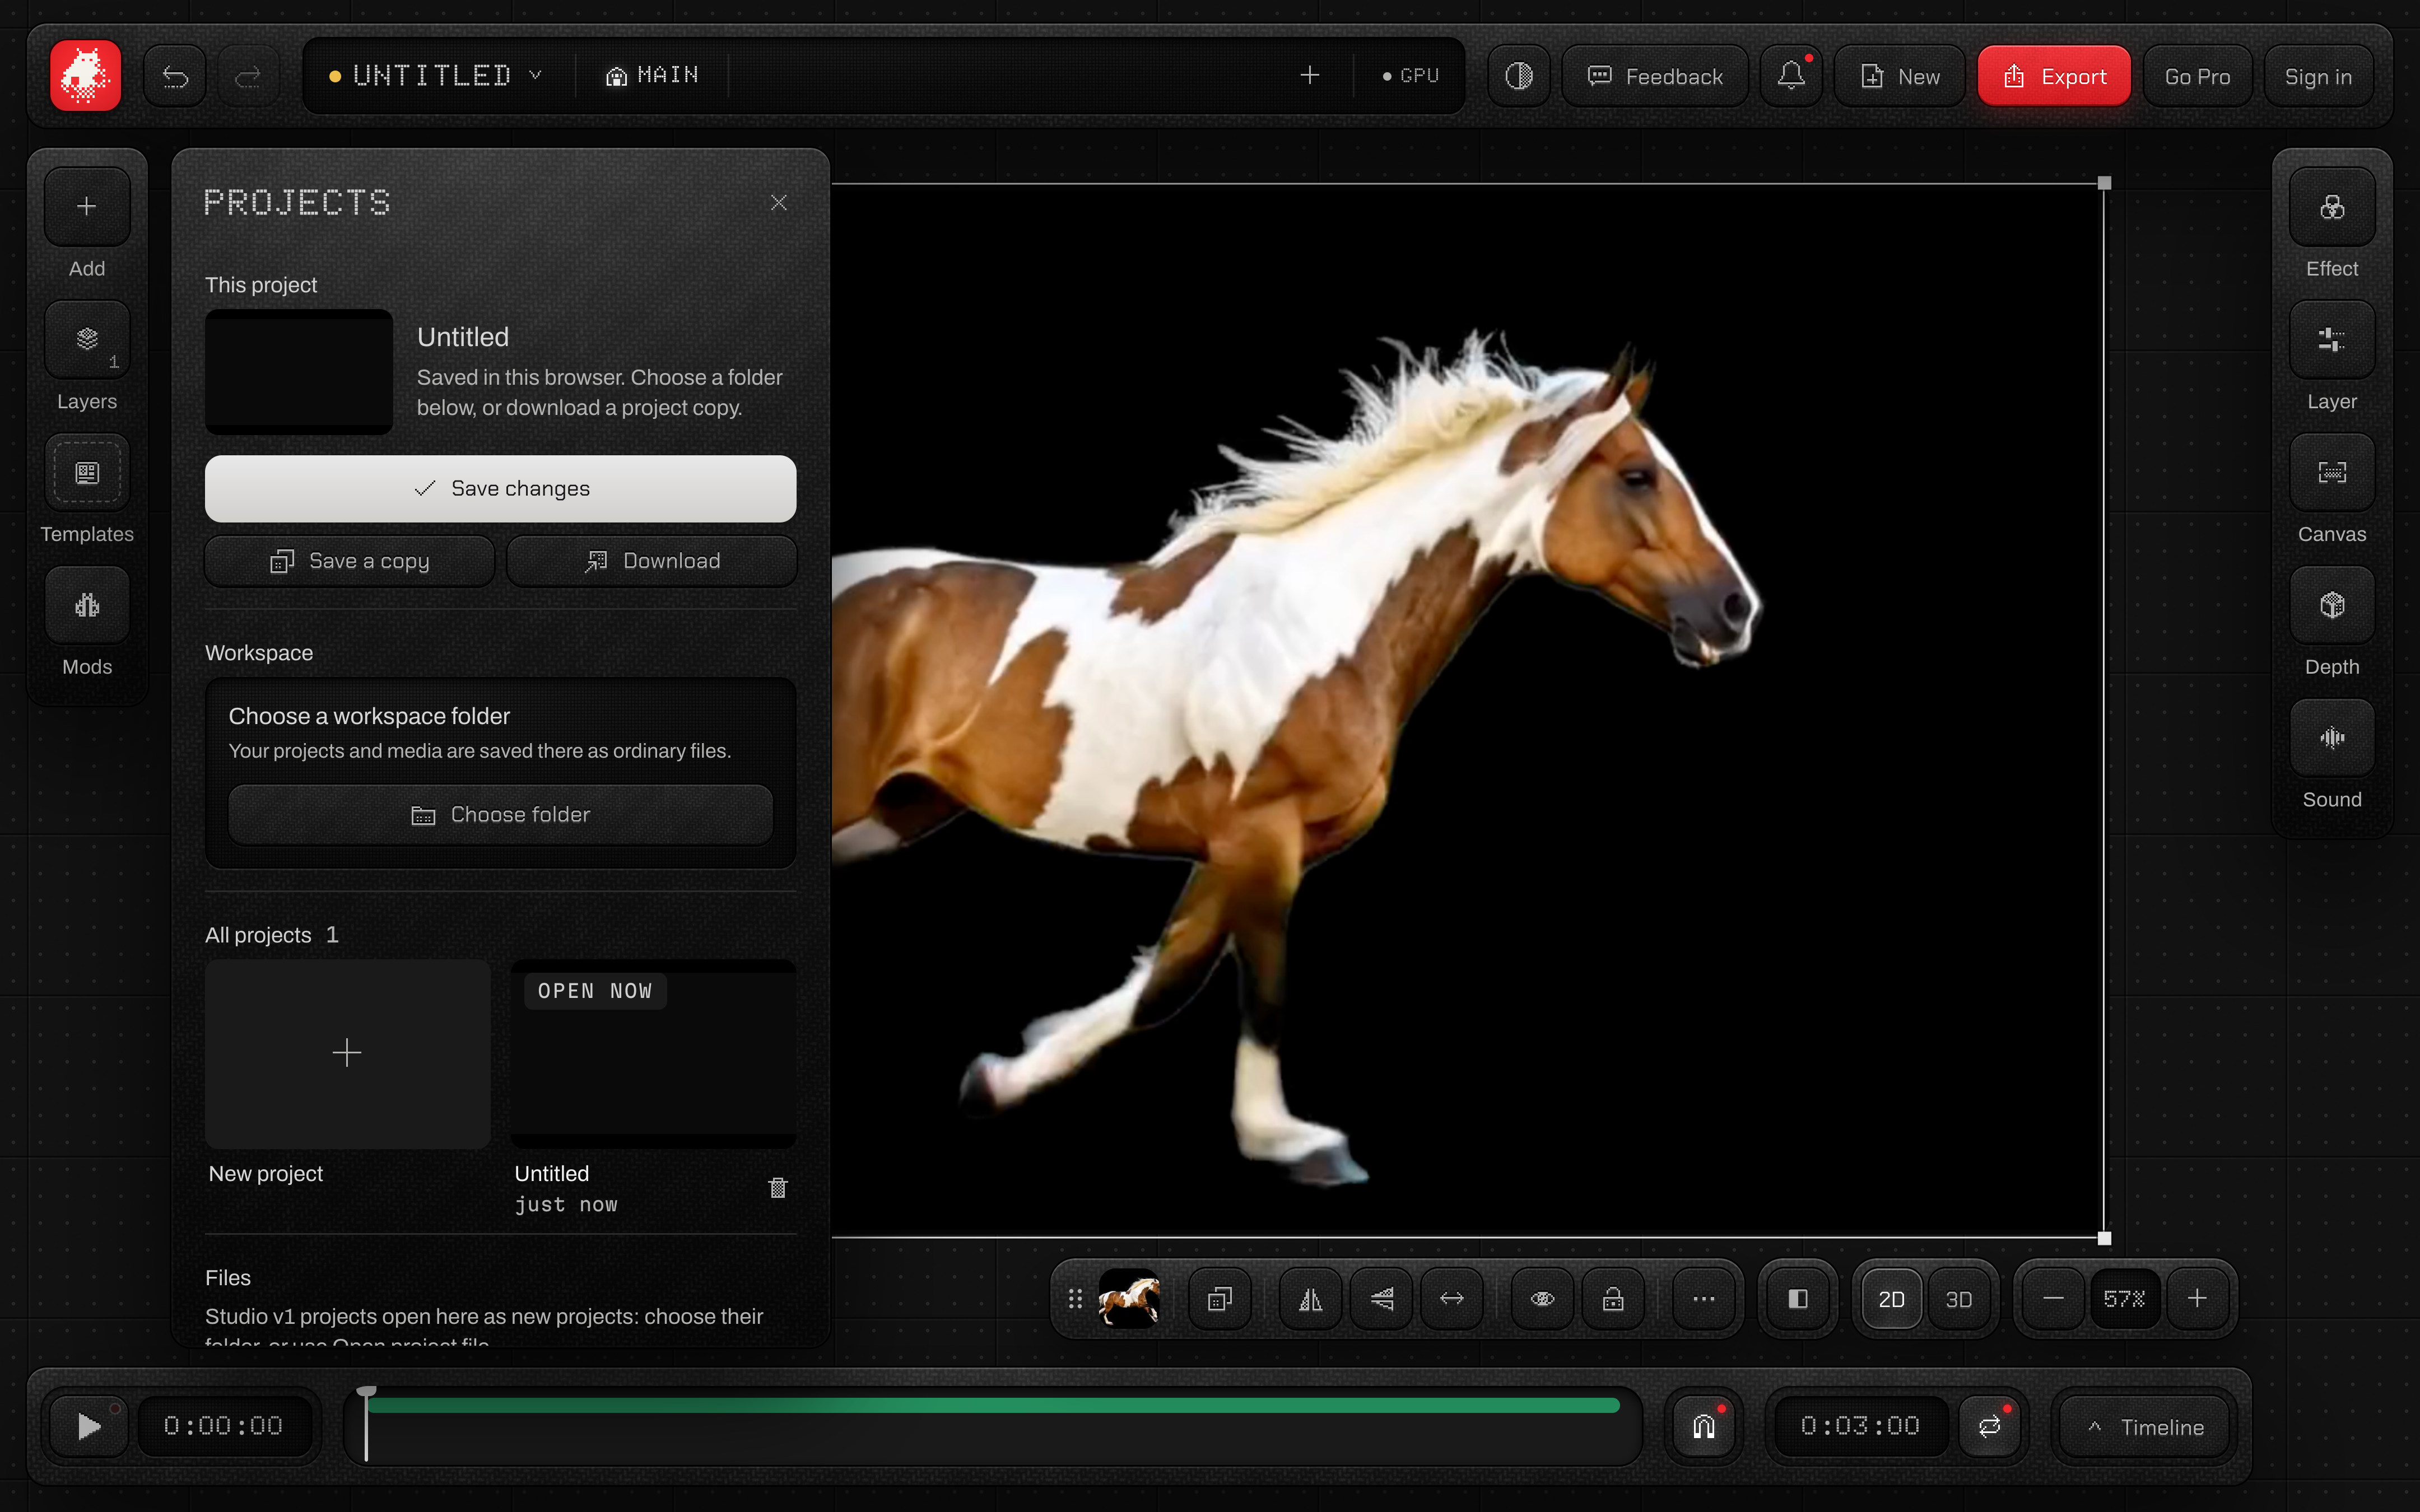Duplicate the layer from floating toolbar
This screenshot has width=2420, height=1512.
coord(1220,1299)
